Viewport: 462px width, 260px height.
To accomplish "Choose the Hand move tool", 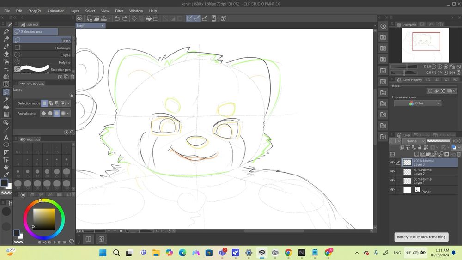I will (6, 167).
